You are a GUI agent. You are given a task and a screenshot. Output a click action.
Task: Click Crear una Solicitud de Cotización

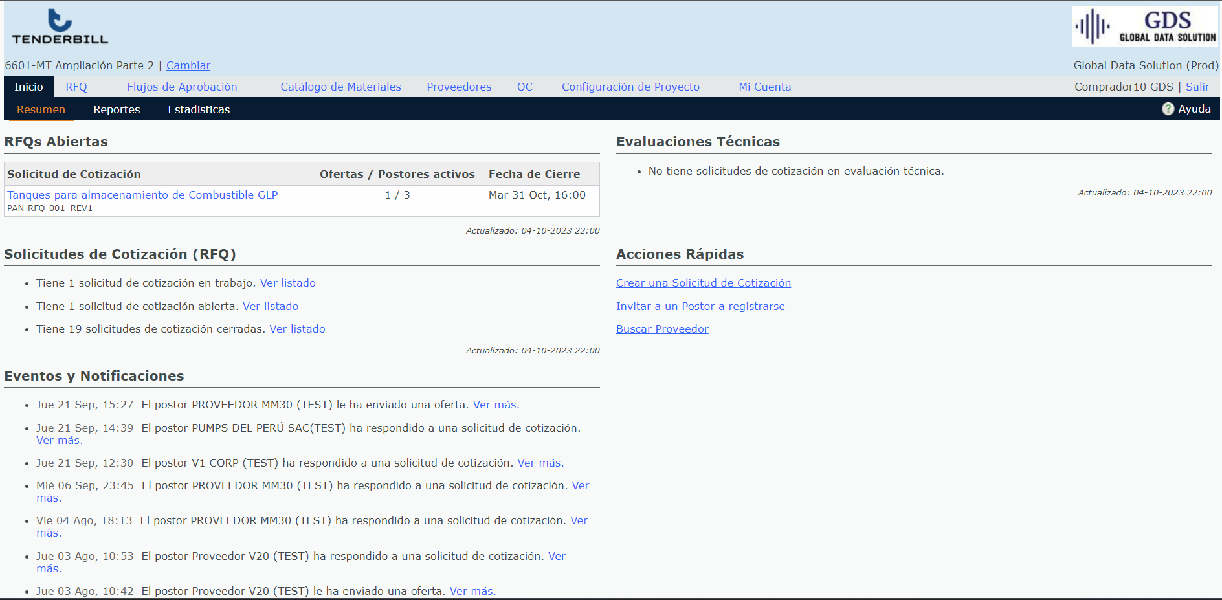point(703,283)
